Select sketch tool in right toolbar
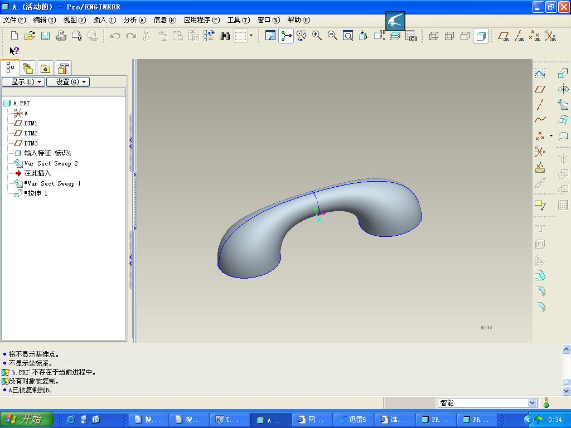 [540, 74]
